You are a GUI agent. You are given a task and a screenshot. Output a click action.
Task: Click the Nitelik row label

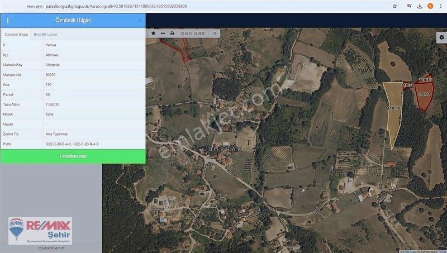8,114
